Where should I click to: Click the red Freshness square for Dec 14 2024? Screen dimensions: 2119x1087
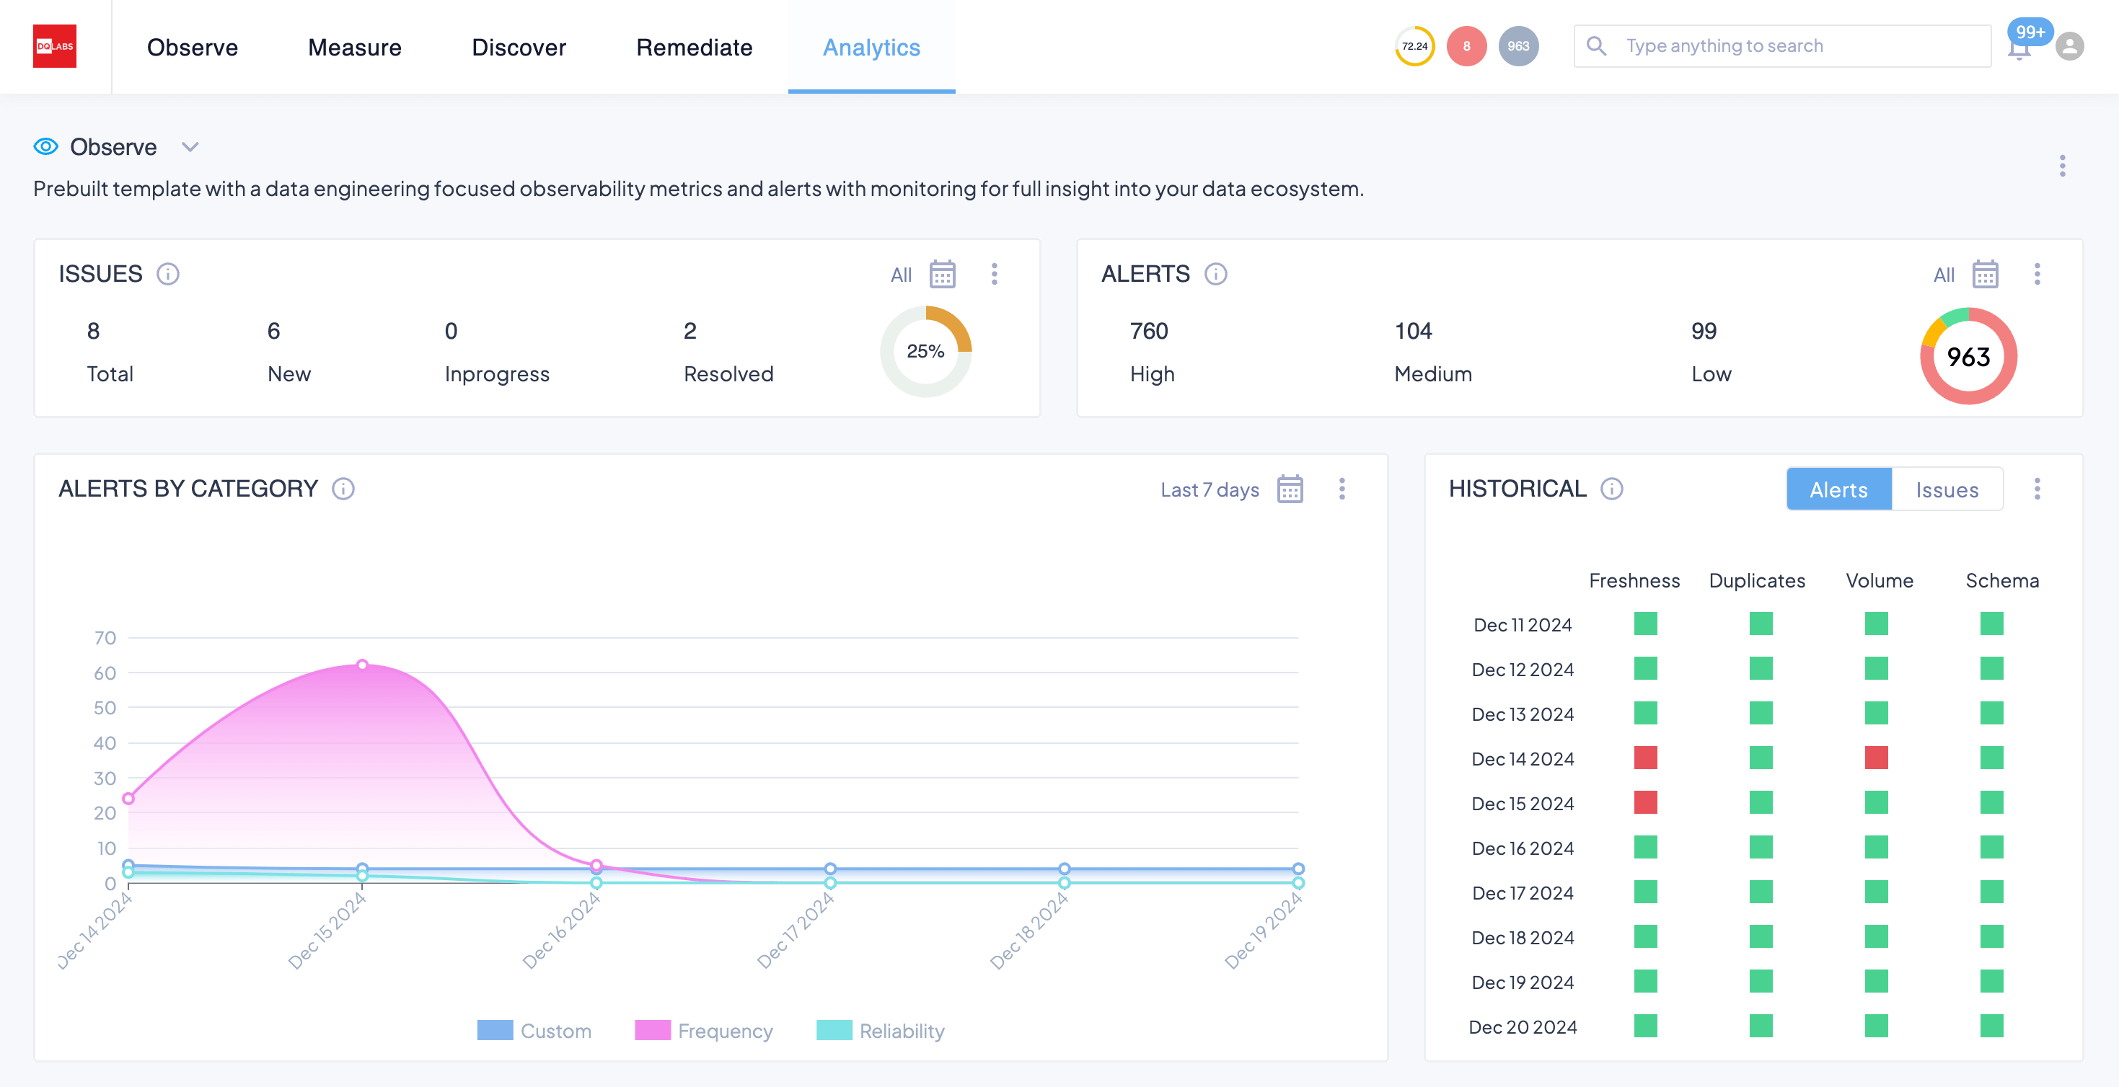coord(1645,758)
